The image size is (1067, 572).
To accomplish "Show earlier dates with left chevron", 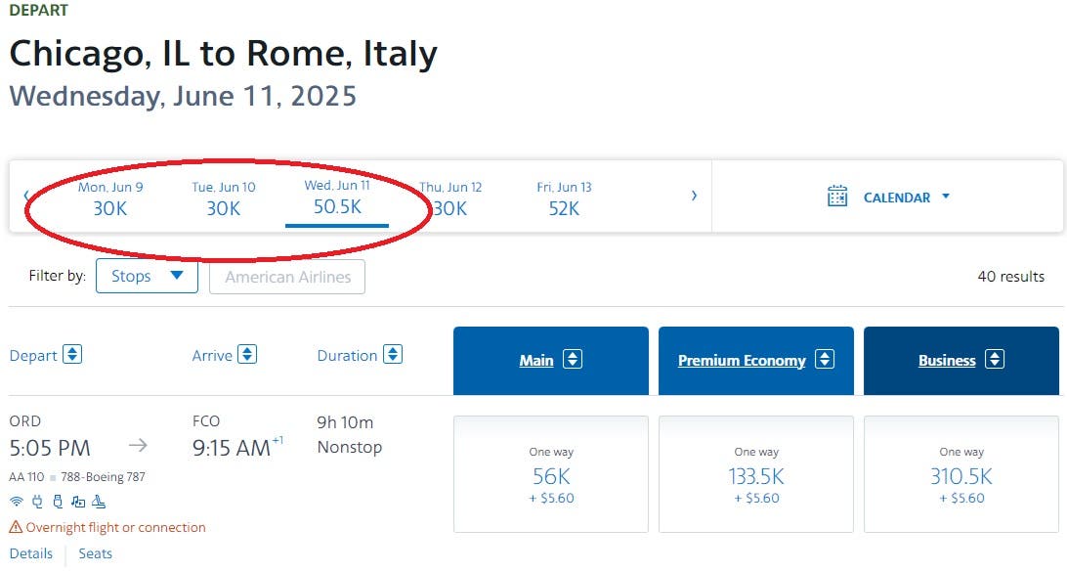I will point(25,196).
